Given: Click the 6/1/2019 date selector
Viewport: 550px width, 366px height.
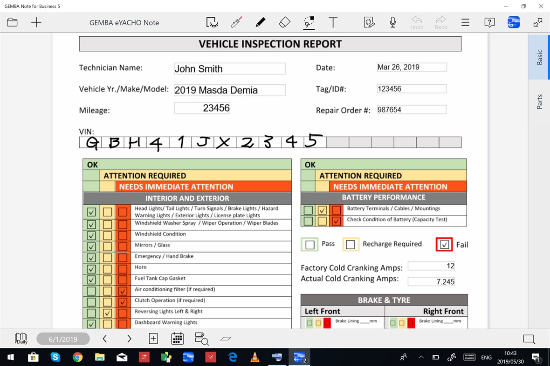Looking at the screenshot, I should [63, 339].
